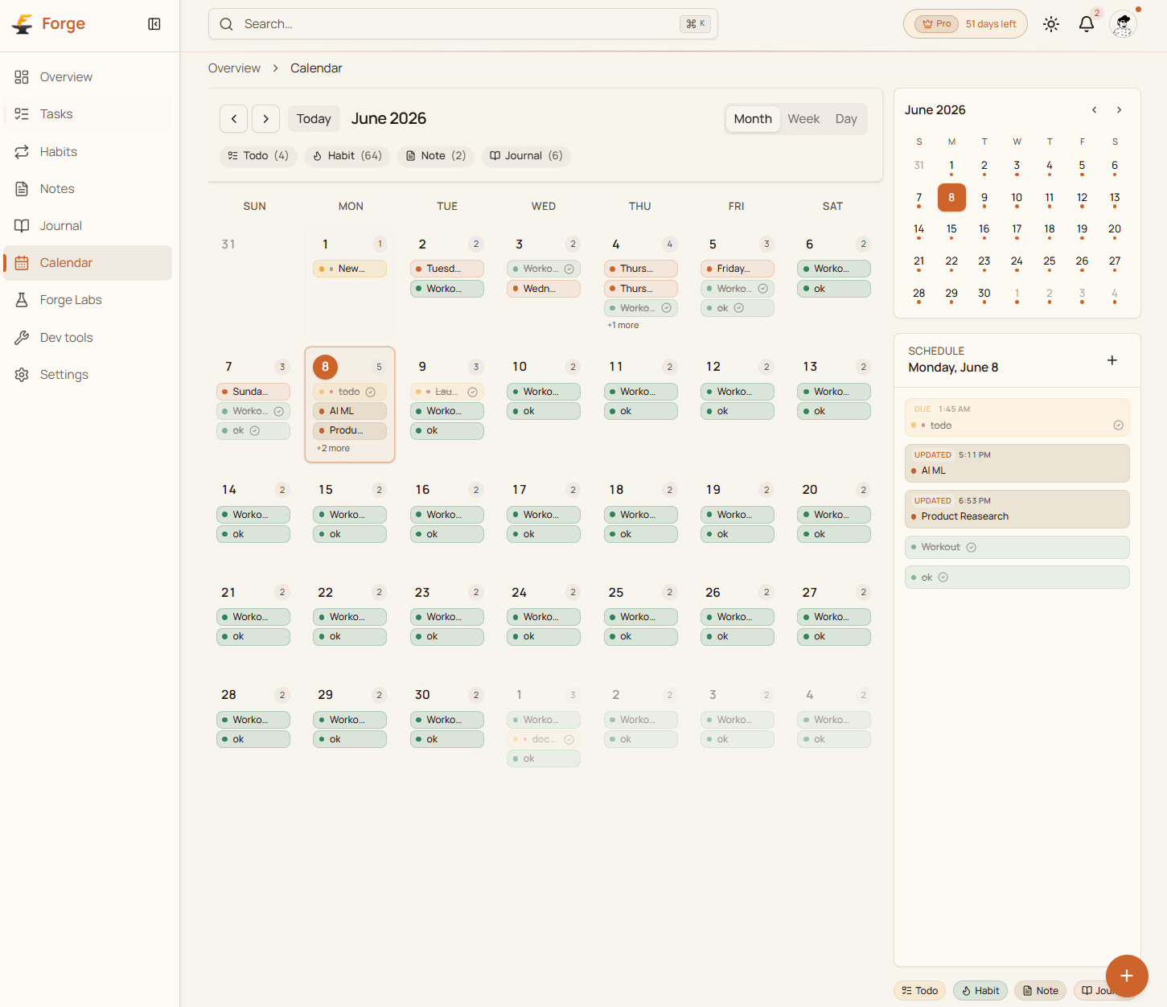
Task: Go to next month in main calendar
Action: (265, 119)
